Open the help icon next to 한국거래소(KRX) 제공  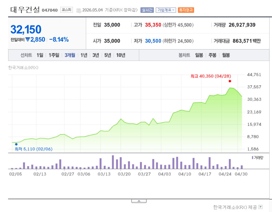(x=260, y=207)
